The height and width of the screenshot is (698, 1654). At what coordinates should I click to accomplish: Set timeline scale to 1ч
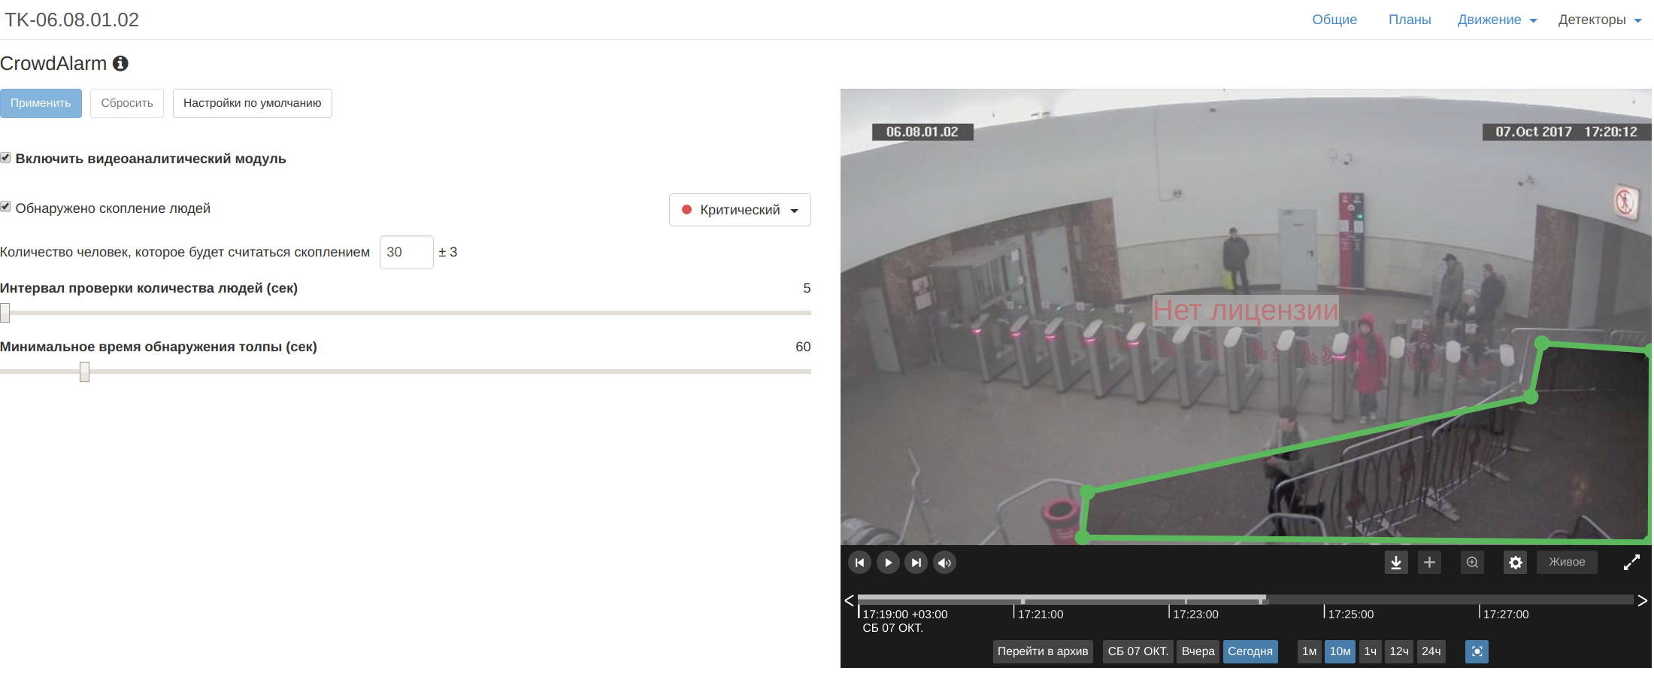[x=1371, y=651]
